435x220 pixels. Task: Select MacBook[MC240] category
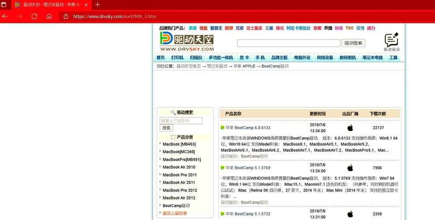point(179,152)
